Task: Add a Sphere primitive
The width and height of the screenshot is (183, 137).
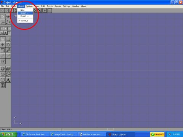Action: pyautogui.click(x=3, y=68)
